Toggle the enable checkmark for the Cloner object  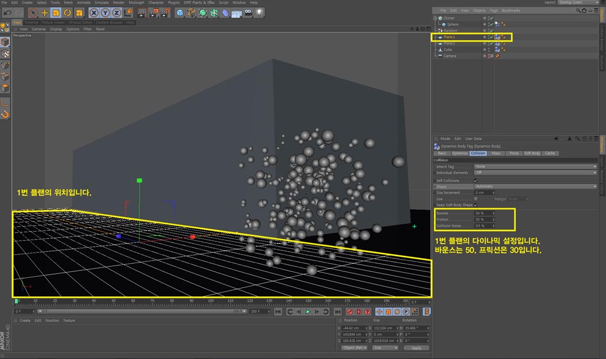[491, 18]
